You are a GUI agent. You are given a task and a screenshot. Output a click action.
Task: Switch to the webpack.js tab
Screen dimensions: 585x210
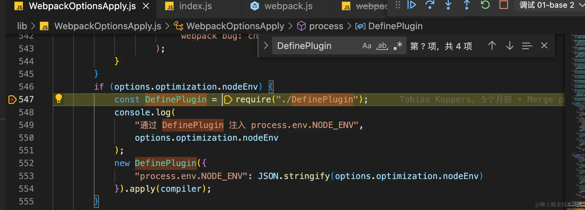pos(288,6)
